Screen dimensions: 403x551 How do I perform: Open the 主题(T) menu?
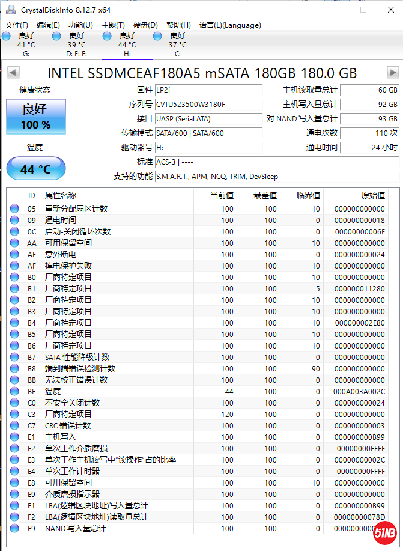(x=113, y=25)
